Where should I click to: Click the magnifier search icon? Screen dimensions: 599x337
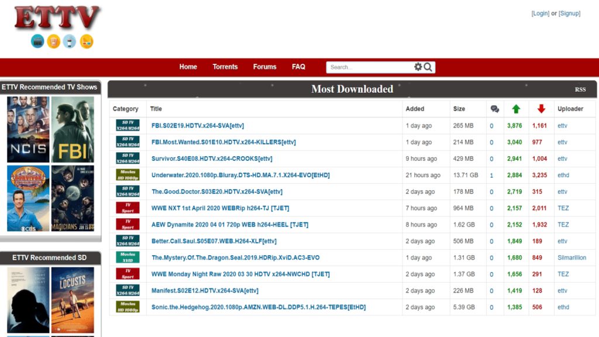click(428, 67)
